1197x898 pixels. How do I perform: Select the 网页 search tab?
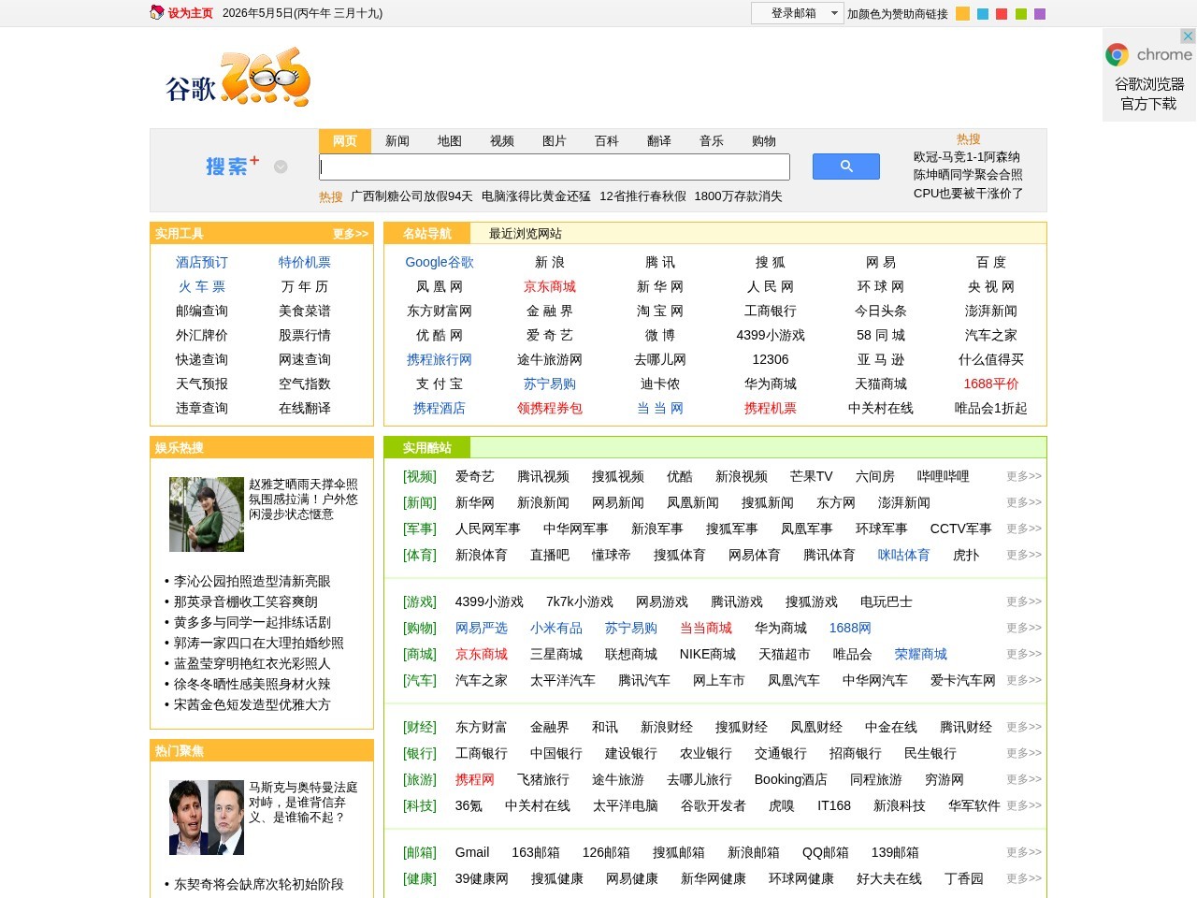(x=345, y=140)
